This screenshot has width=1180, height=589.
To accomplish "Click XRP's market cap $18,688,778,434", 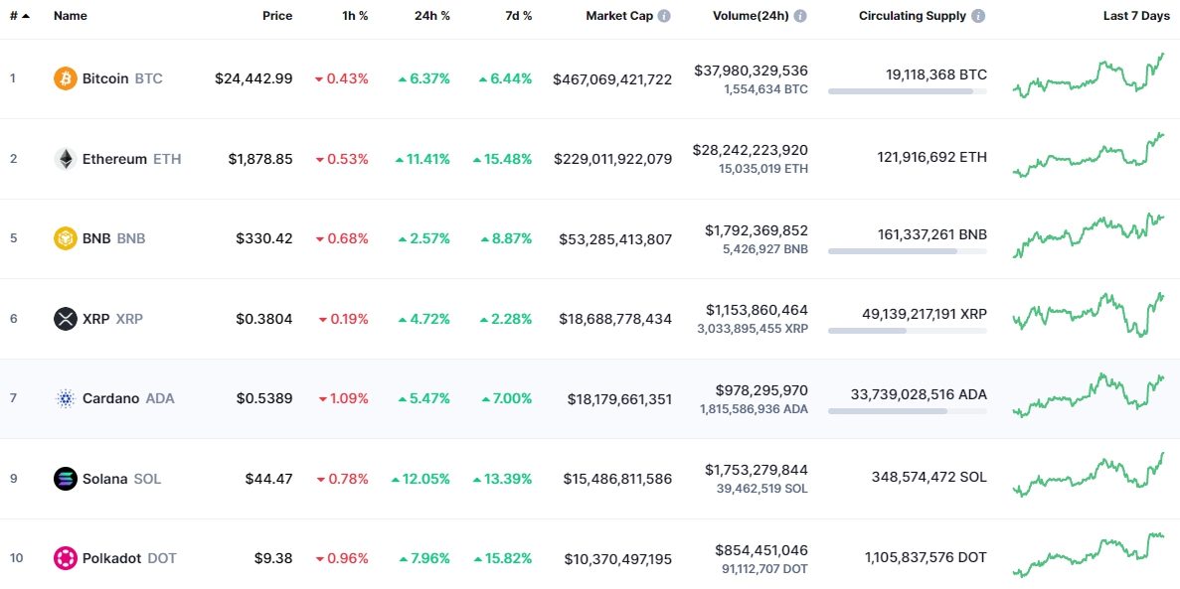I will coord(615,319).
